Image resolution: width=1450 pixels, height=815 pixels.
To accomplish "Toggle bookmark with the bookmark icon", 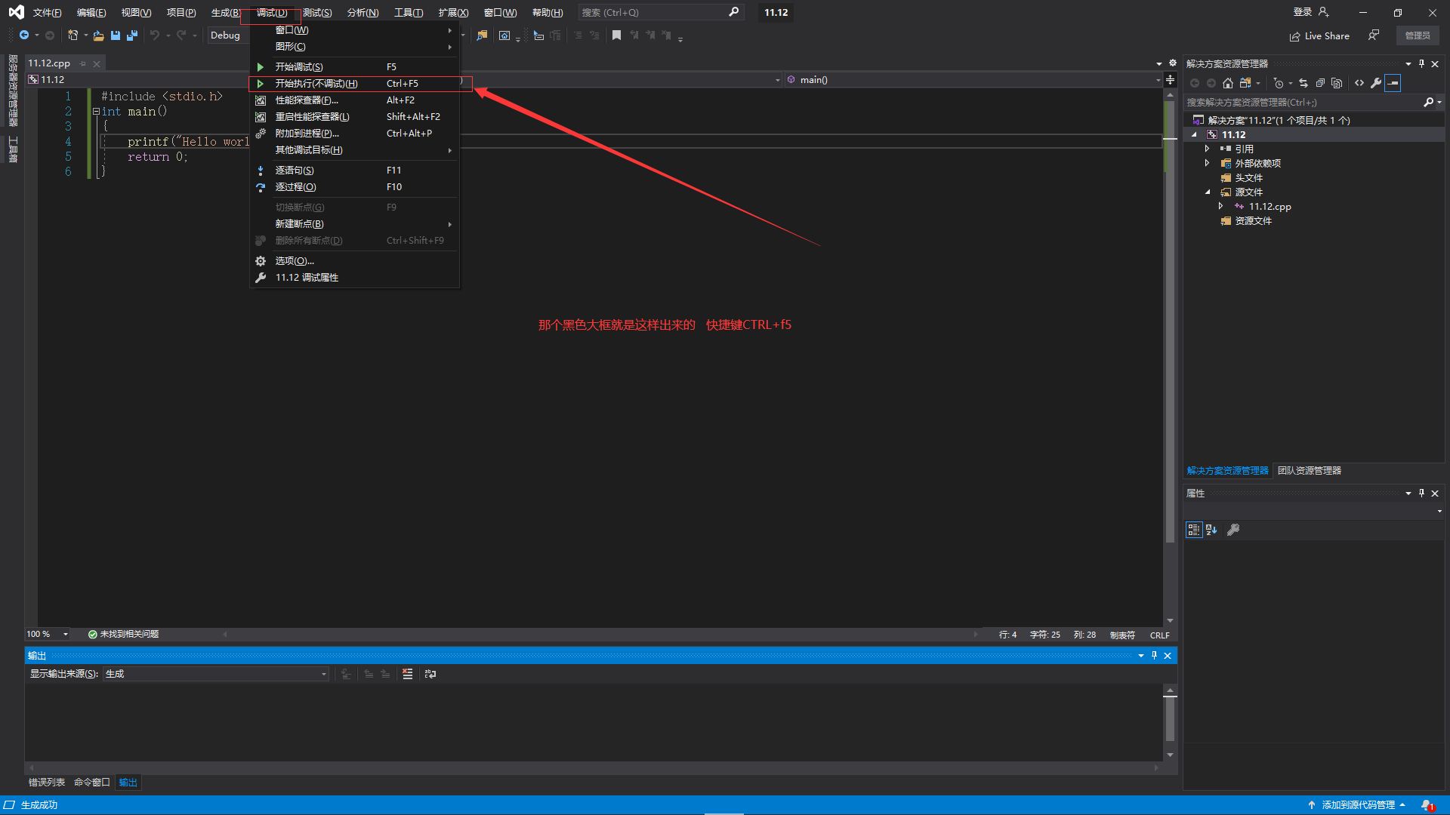I will 616,35.
